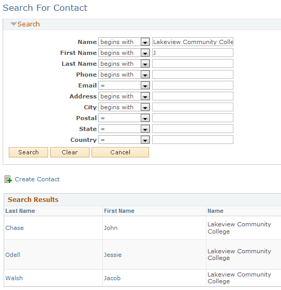Open the Last Name operator dropdown
Viewport: 281px width, 290px height.
click(124, 64)
